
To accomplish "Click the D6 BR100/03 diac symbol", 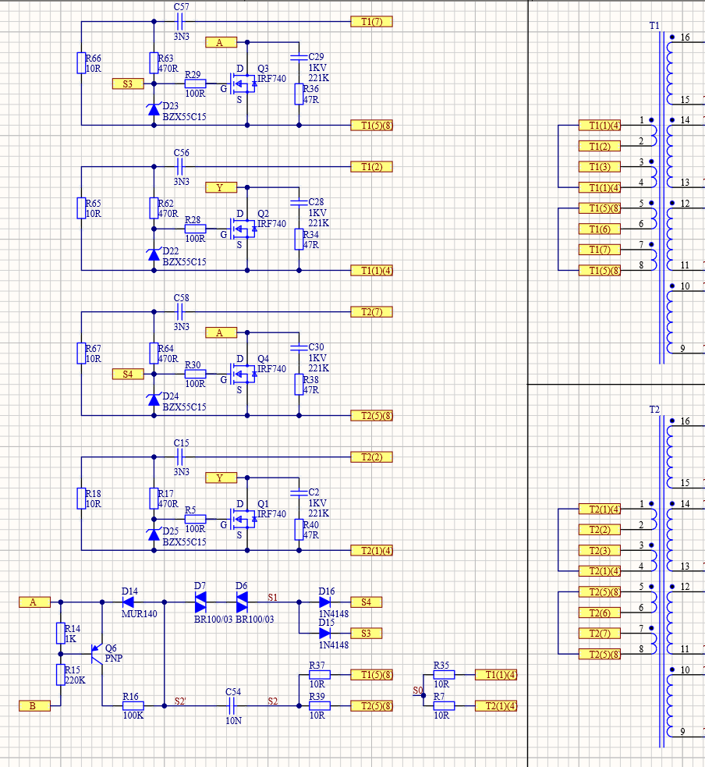I will point(242,602).
